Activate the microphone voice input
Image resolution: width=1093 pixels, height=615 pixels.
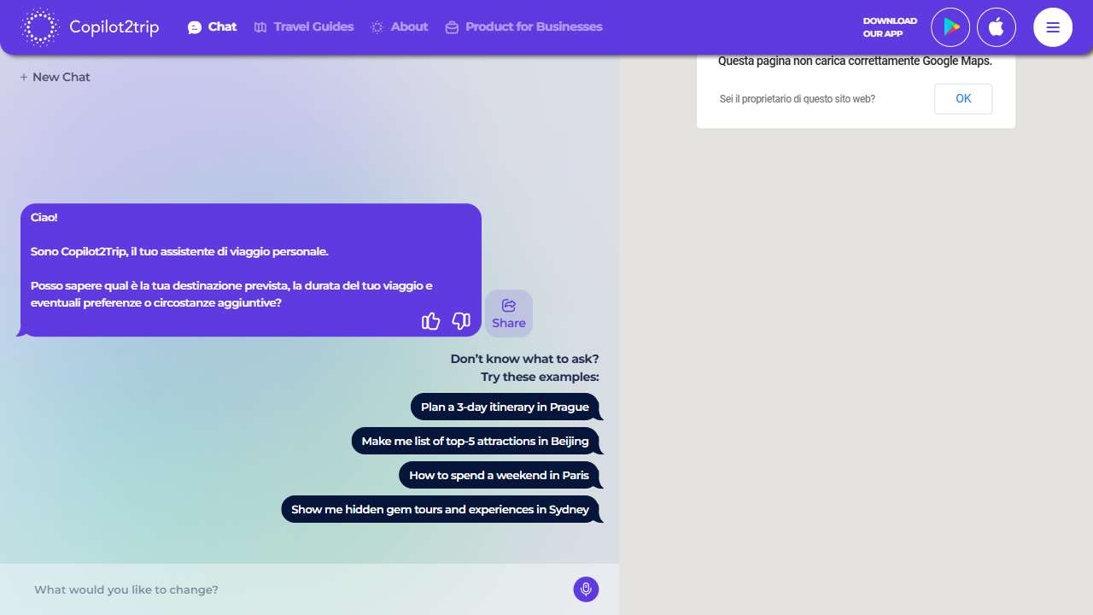click(586, 589)
